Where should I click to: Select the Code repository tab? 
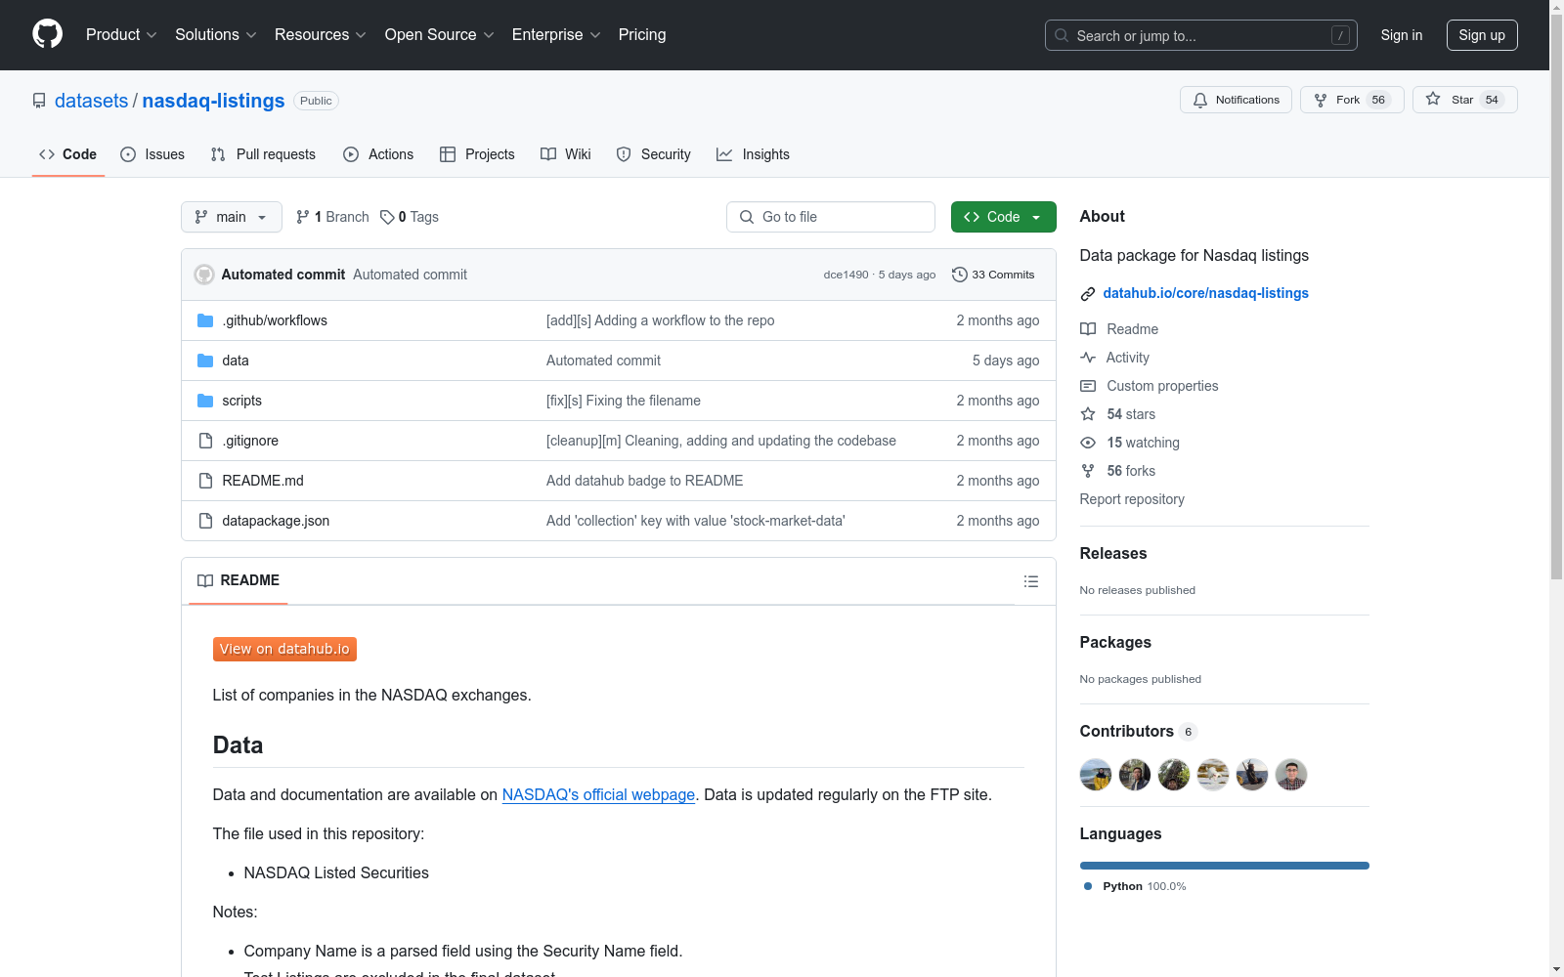tap(68, 154)
